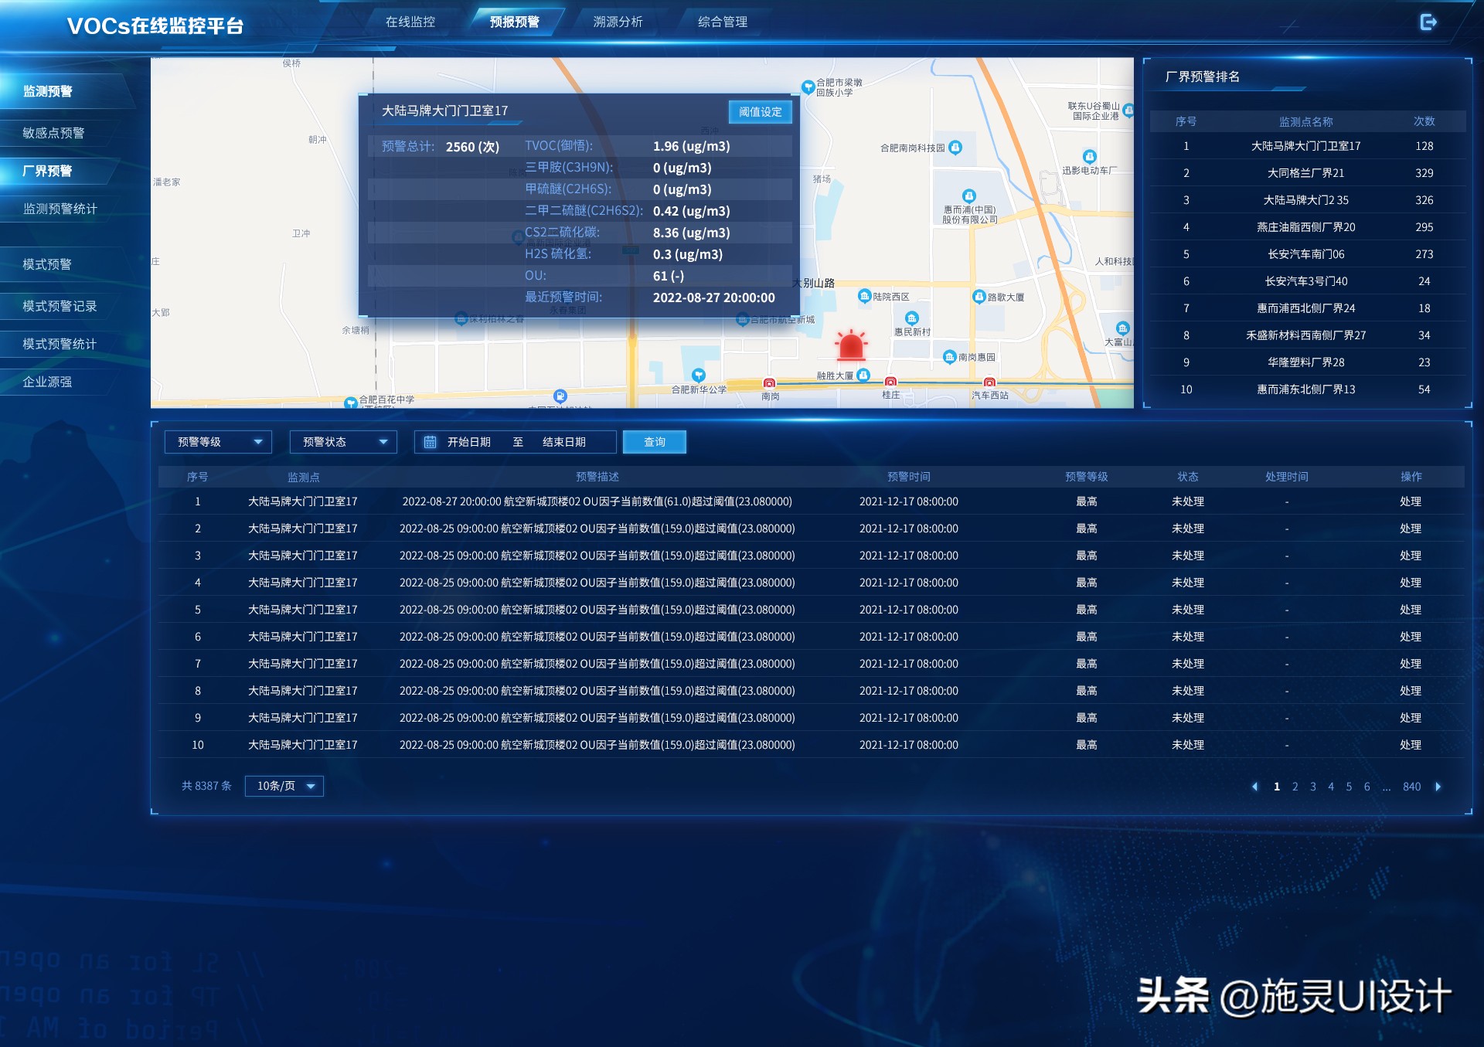The width and height of the screenshot is (1484, 1047).
Task: Select page 3 in the pagination bar
Action: 1312,786
